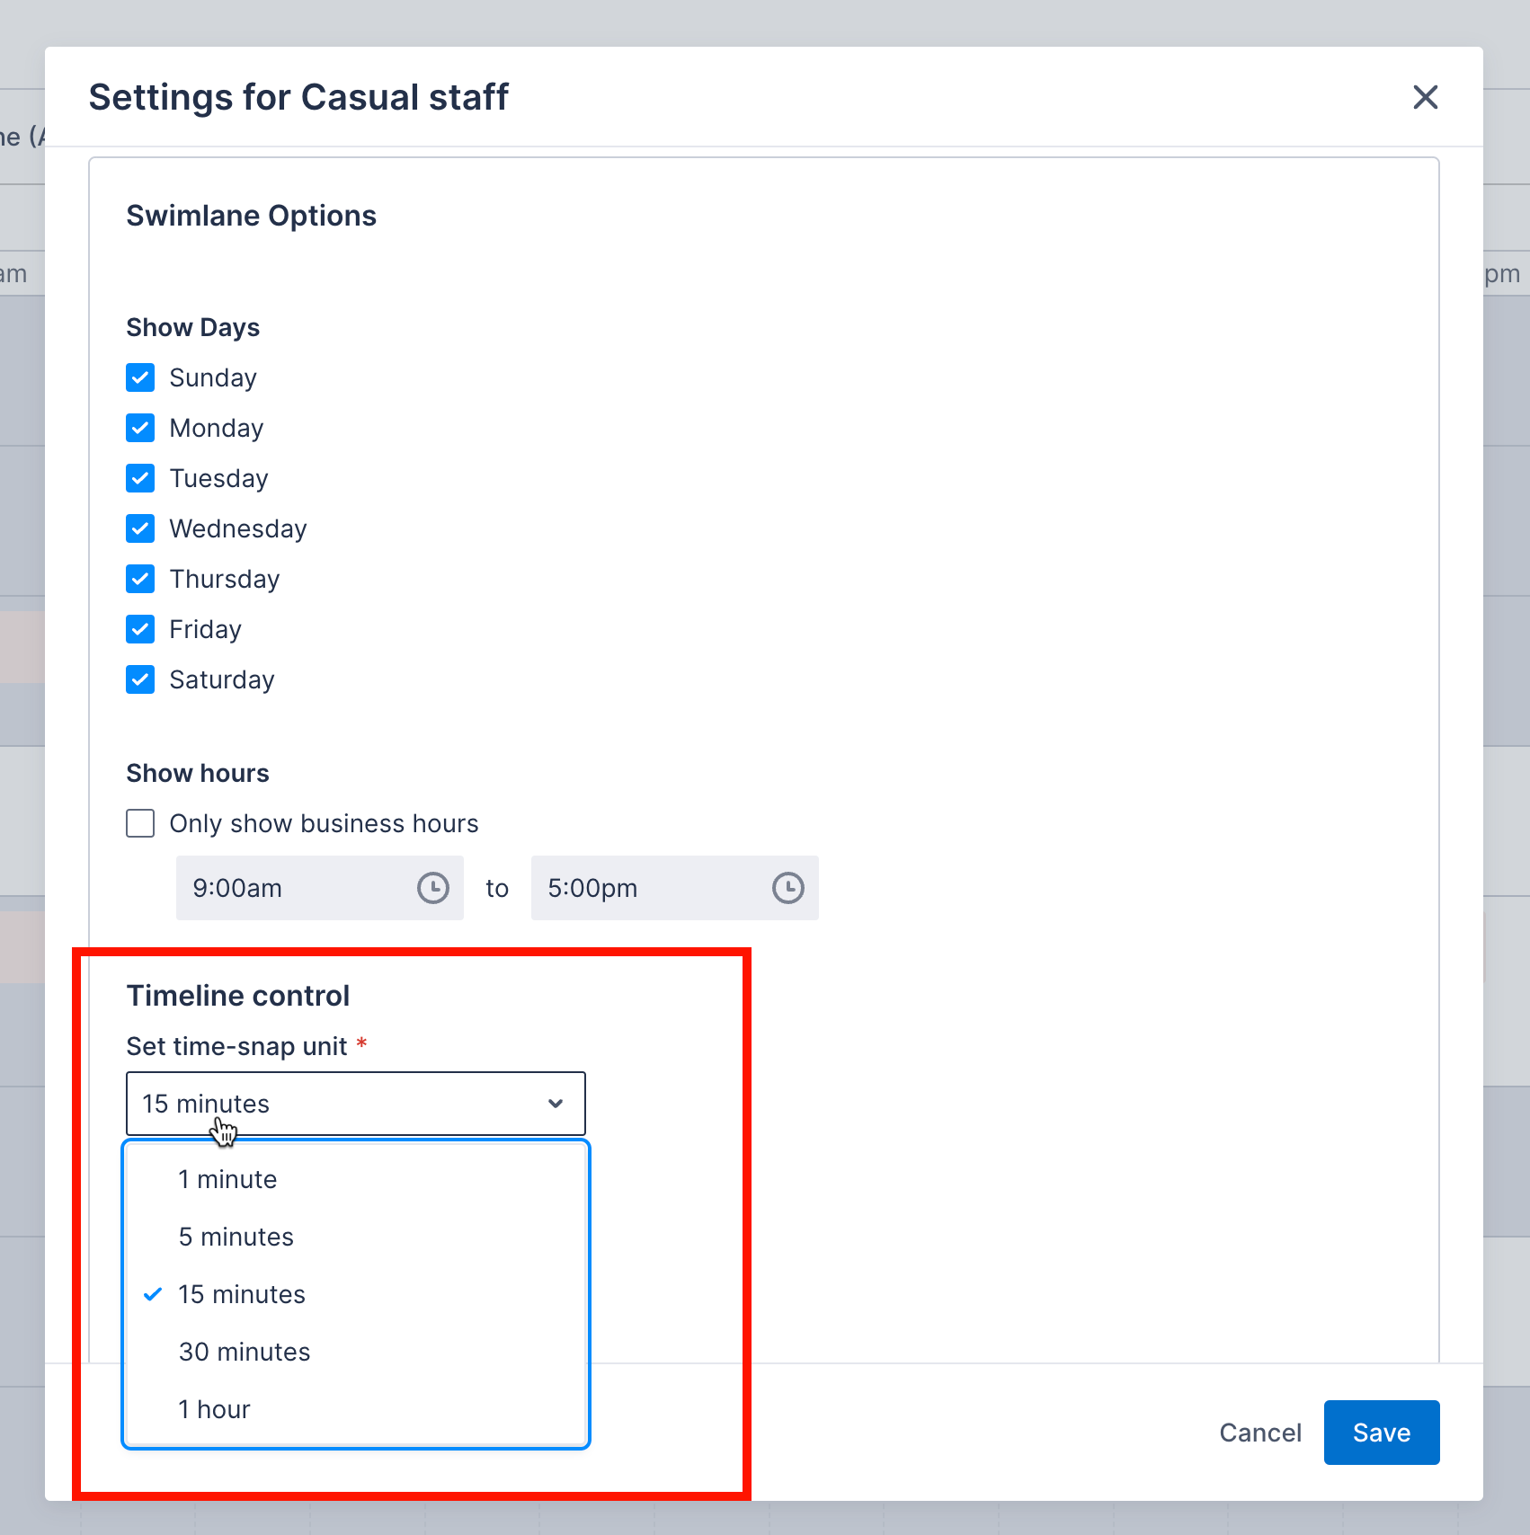Uncheck Tuesday under Show Days
Viewport: 1530px width, 1535px height.
[x=140, y=478]
